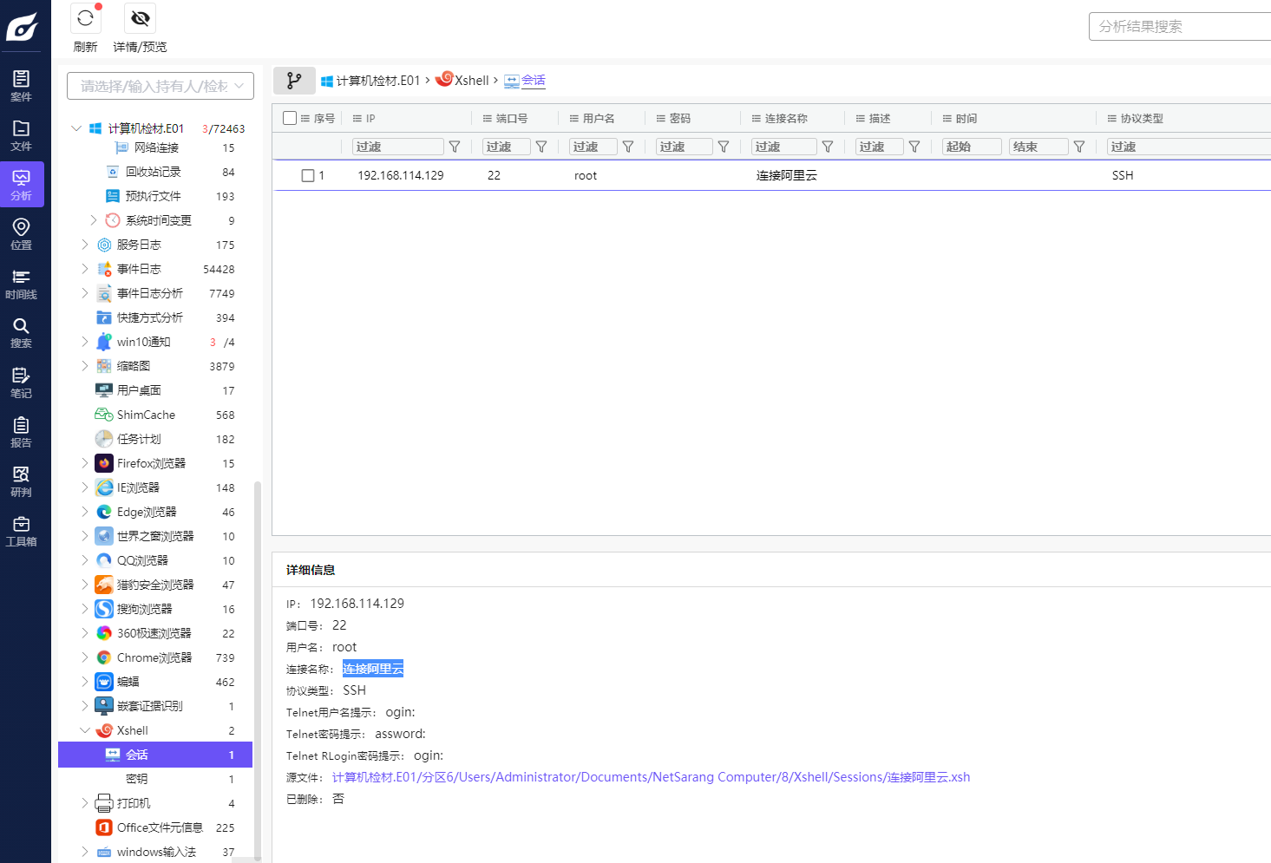Click the filter funnel for 连接名称 column
1271x863 pixels.
(828, 147)
